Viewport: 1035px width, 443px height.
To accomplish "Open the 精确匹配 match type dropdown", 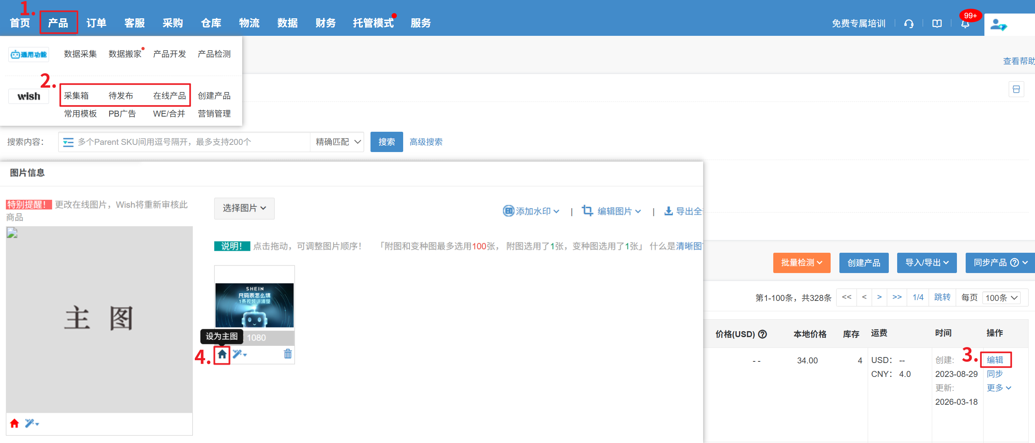I will point(337,142).
